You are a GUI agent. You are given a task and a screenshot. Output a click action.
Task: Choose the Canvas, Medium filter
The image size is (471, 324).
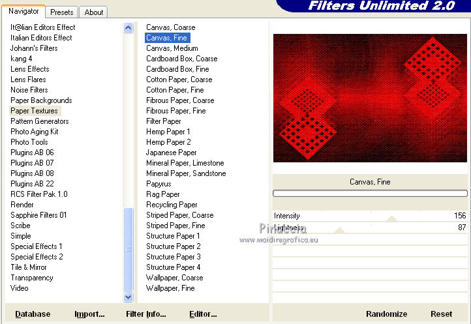click(172, 48)
